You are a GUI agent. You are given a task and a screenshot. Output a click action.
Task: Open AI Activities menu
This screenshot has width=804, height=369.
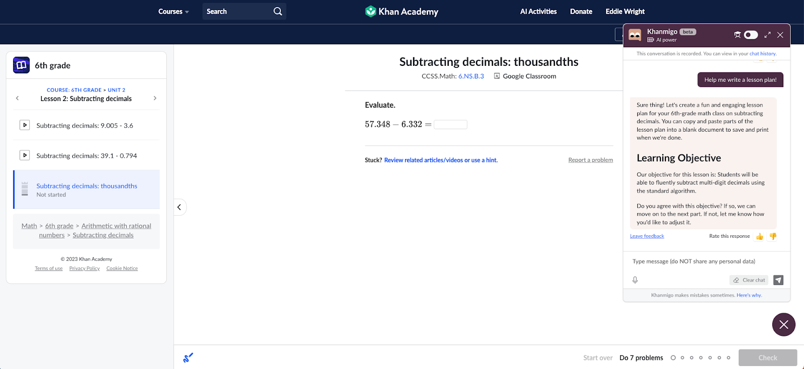coord(538,12)
